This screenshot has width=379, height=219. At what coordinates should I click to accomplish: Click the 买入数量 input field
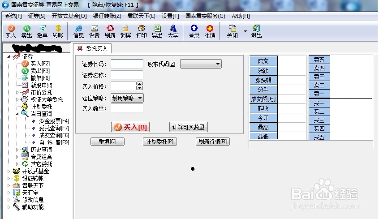coord(127,108)
